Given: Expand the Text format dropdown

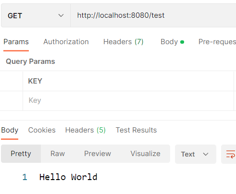Looking at the screenshot, I should click(x=196, y=154).
